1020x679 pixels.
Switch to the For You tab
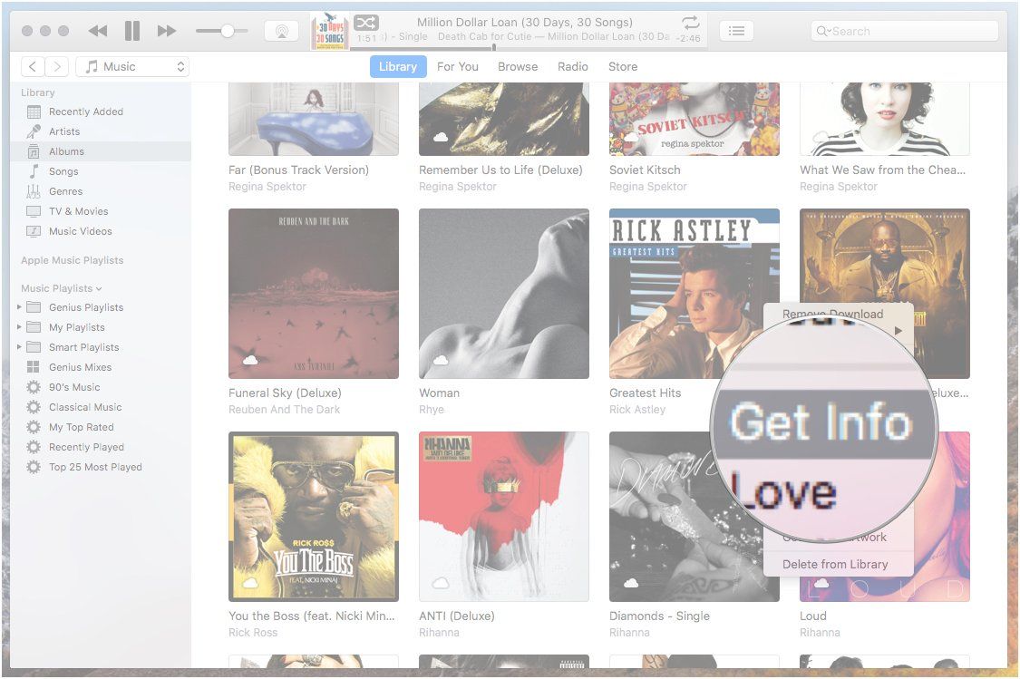[x=458, y=65]
